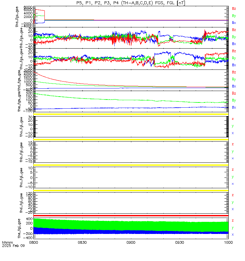
Task: Click the 1000 time axis label
Action: click(x=228, y=242)
